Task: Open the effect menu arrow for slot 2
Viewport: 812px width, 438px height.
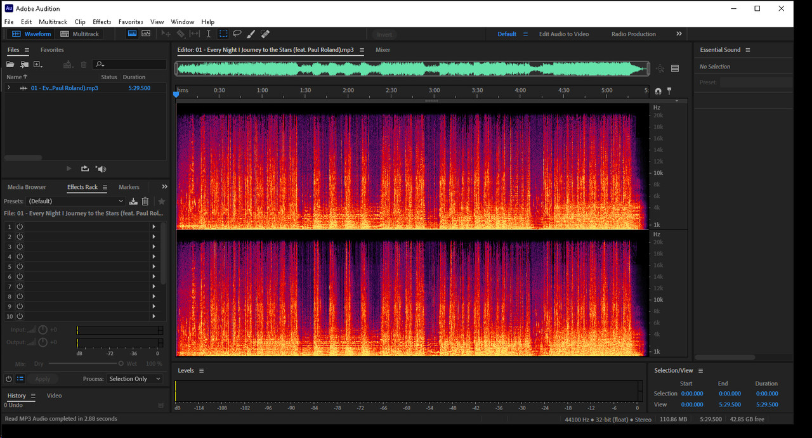Action: click(x=154, y=236)
